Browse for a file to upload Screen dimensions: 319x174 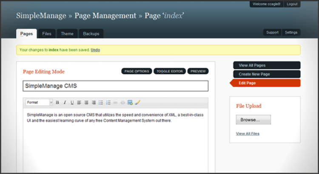tap(253, 120)
